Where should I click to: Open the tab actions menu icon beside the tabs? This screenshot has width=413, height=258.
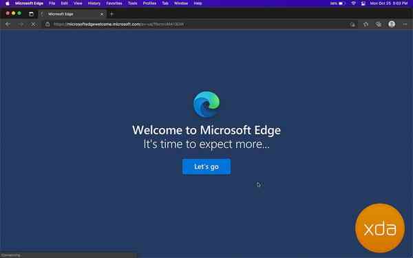click(31, 14)
